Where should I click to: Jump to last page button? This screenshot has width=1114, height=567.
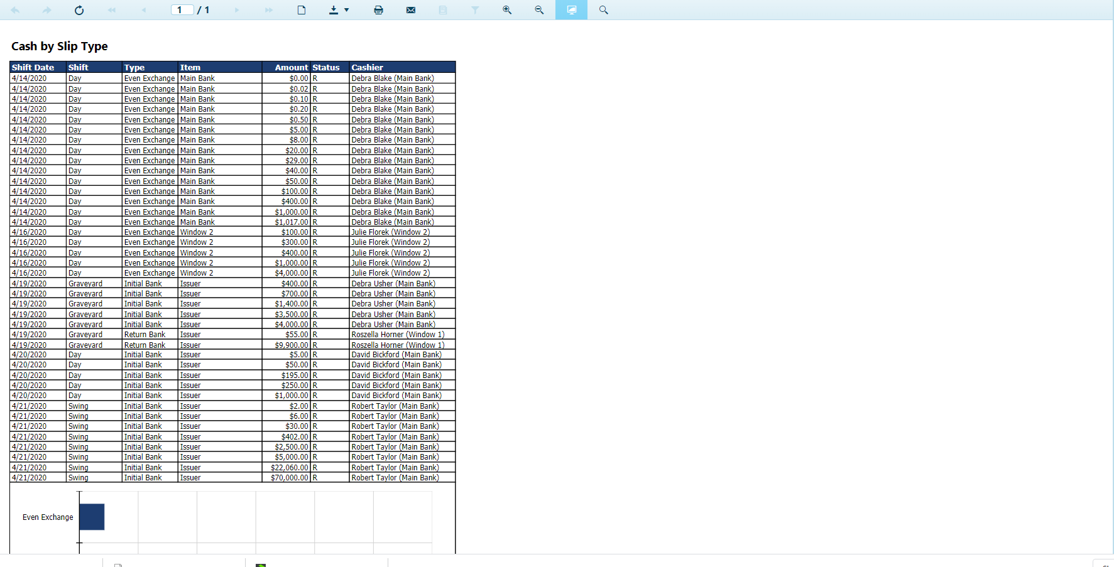pyautogui.click(x=269, y=10)
